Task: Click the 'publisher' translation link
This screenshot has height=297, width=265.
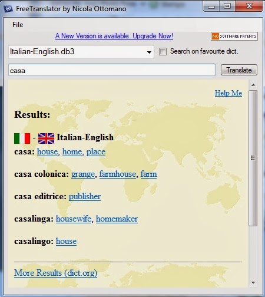Action: 85,197
